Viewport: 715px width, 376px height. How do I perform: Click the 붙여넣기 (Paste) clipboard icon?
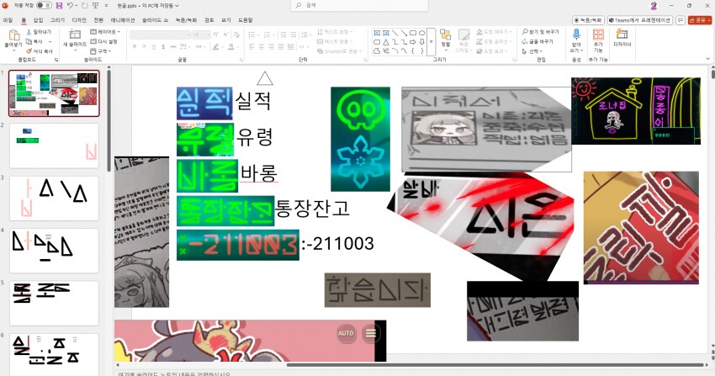[x=13, y=35]
